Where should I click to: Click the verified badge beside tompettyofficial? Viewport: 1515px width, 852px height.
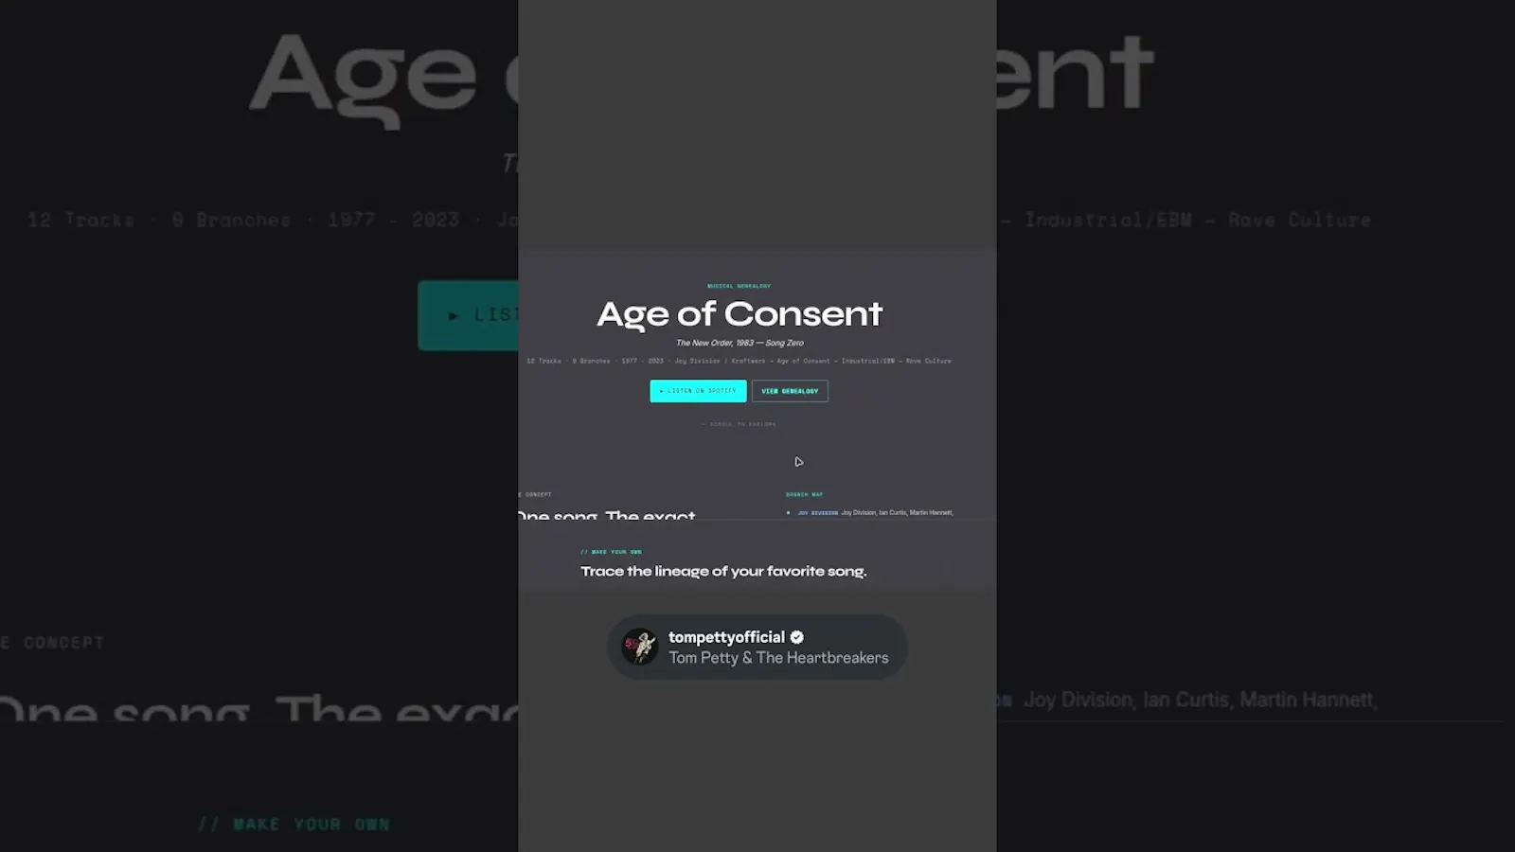[797, 637]
